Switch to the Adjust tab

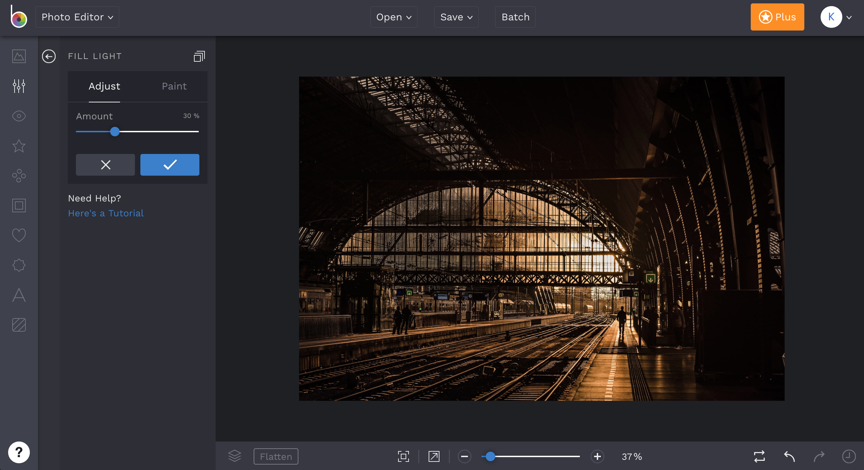coord(104,86)
